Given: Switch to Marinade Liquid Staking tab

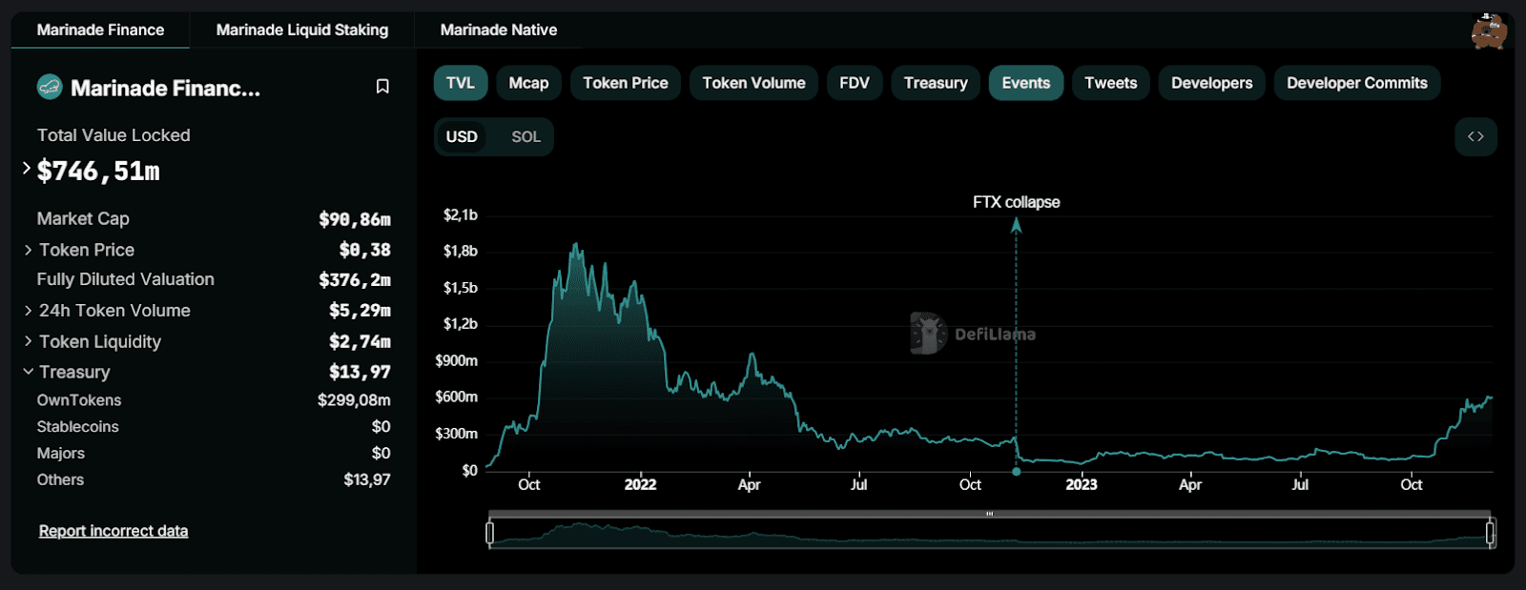Looking at the screenshot, I should click(x=302, y=30).
